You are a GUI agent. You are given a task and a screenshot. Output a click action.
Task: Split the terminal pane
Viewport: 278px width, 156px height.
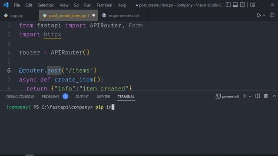click(x=258, y=96)
